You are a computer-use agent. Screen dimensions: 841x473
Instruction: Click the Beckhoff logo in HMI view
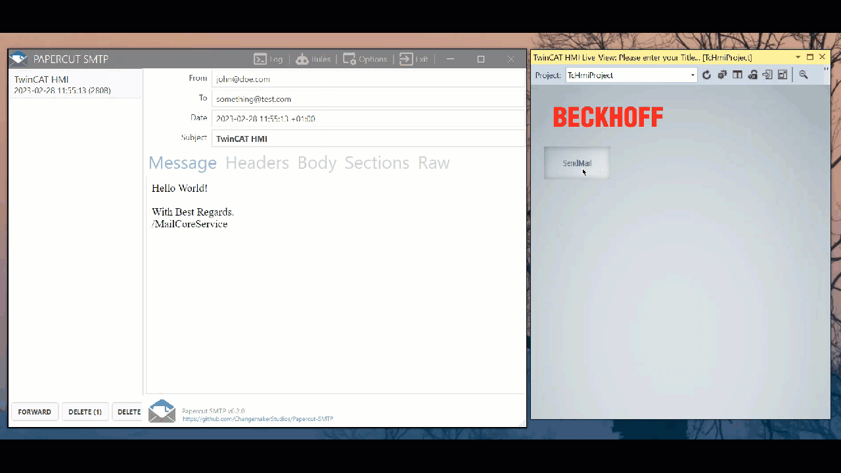point(608,118)
